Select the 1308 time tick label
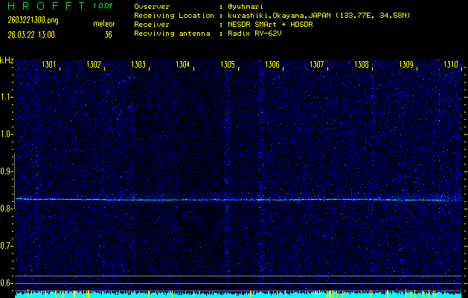Screen dimensions: 468x298 tap(362, 65)
